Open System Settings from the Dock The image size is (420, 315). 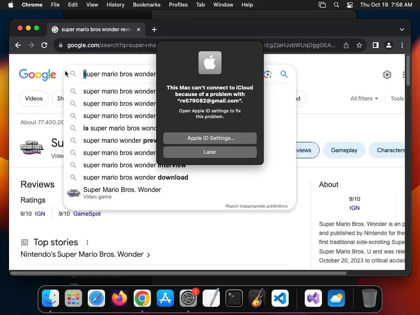(x=188, y=298)
